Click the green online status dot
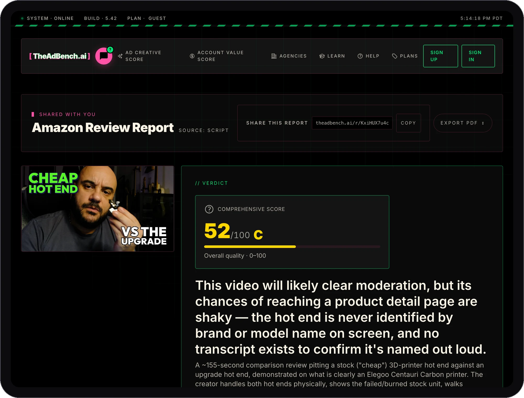This screenshot has height=398, width=524. point(22,18)
